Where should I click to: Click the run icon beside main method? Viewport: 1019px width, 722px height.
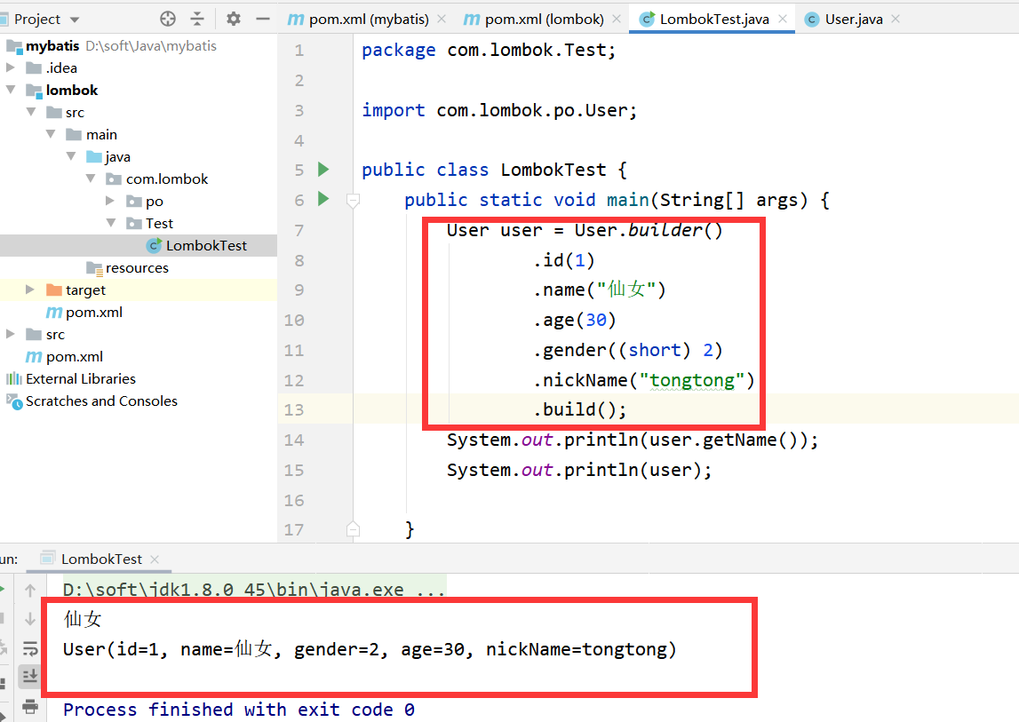click(x=322, y=199)
